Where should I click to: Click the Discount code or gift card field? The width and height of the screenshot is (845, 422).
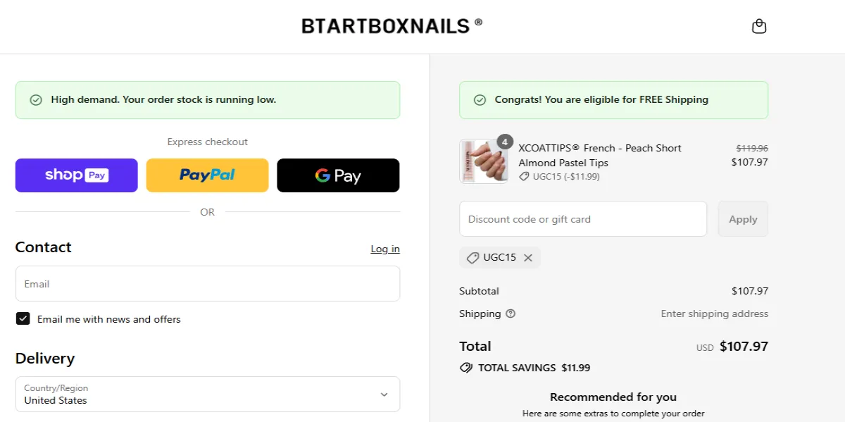[583, 218]
